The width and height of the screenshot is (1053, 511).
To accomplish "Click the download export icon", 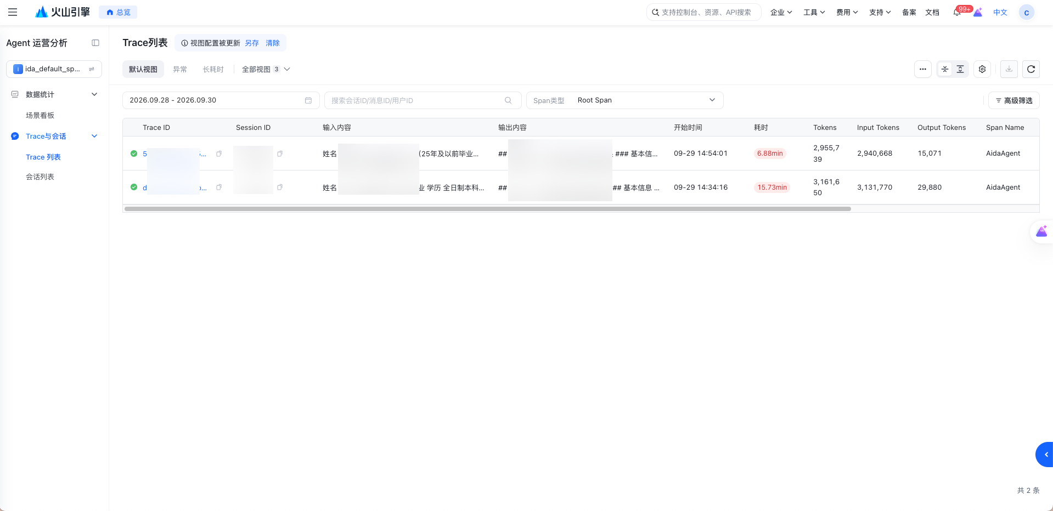I will [x=1009, y=69].
